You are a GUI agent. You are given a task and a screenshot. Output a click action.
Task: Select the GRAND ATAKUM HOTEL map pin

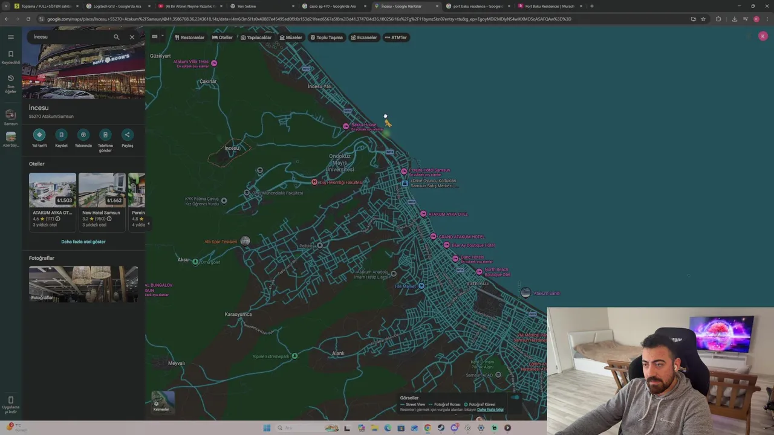433,236
